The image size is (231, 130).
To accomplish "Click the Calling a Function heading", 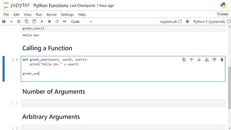I will (47, 48).
